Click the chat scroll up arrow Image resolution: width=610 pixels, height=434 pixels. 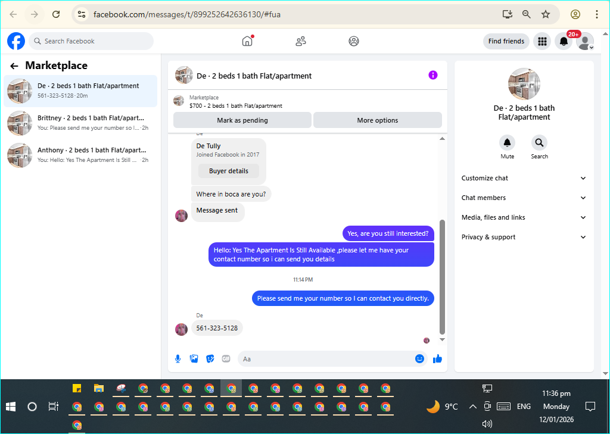click(x=442, y=139)
